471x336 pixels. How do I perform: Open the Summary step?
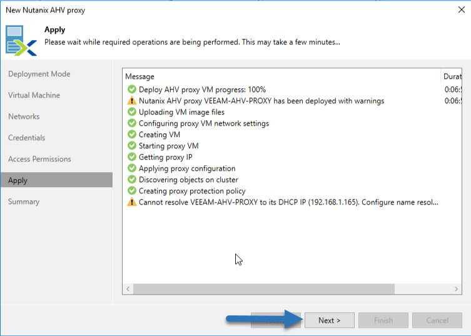click(24, 201)
